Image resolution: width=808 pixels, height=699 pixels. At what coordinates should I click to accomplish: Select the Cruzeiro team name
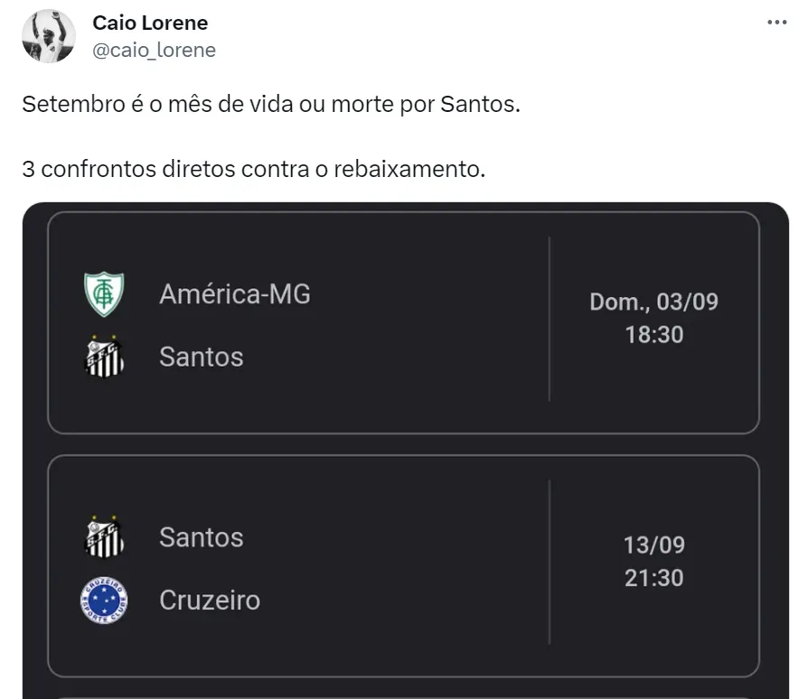click(x=210, y=601)
